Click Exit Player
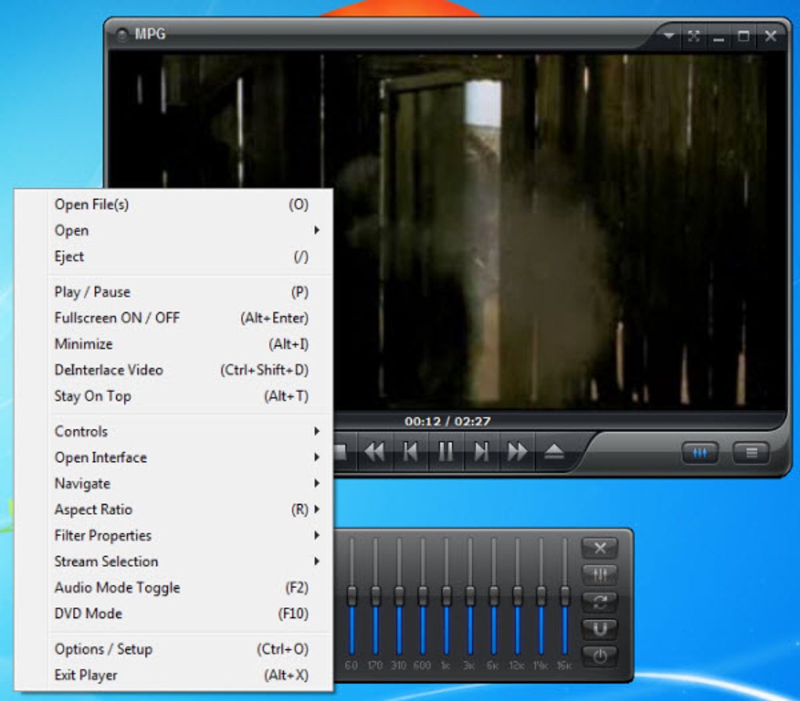The width and height of the screenshot is (800, 701). tap(85, 674)
